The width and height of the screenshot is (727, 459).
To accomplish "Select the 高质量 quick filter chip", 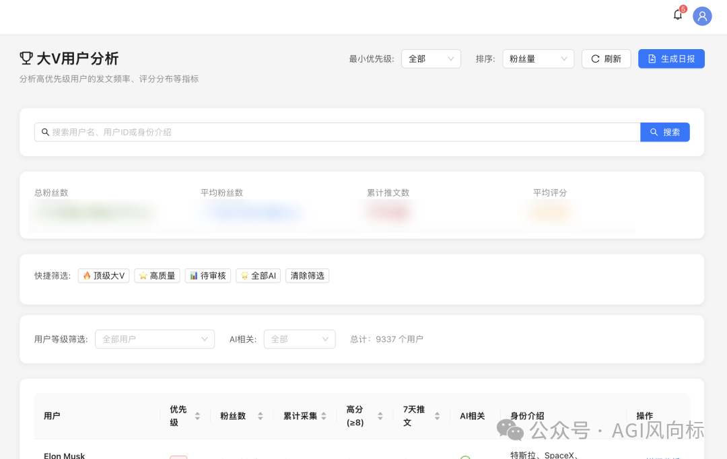I will (x=157, y=275).
